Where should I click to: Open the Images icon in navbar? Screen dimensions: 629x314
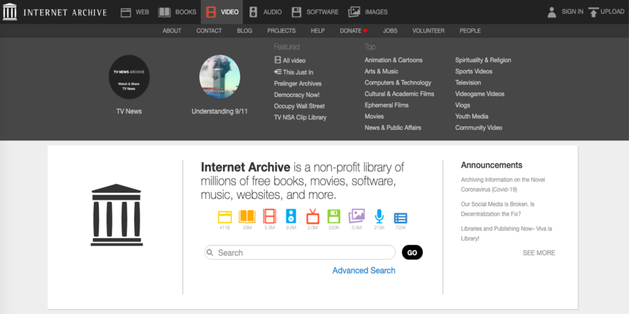(x=354, y=12)
